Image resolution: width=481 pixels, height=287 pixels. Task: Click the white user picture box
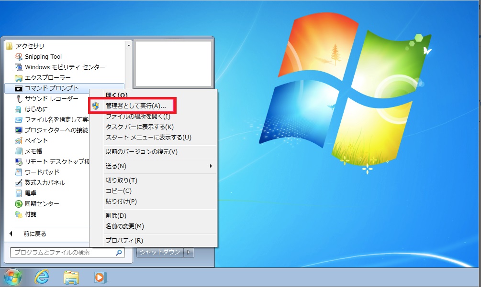click(174, 64)
